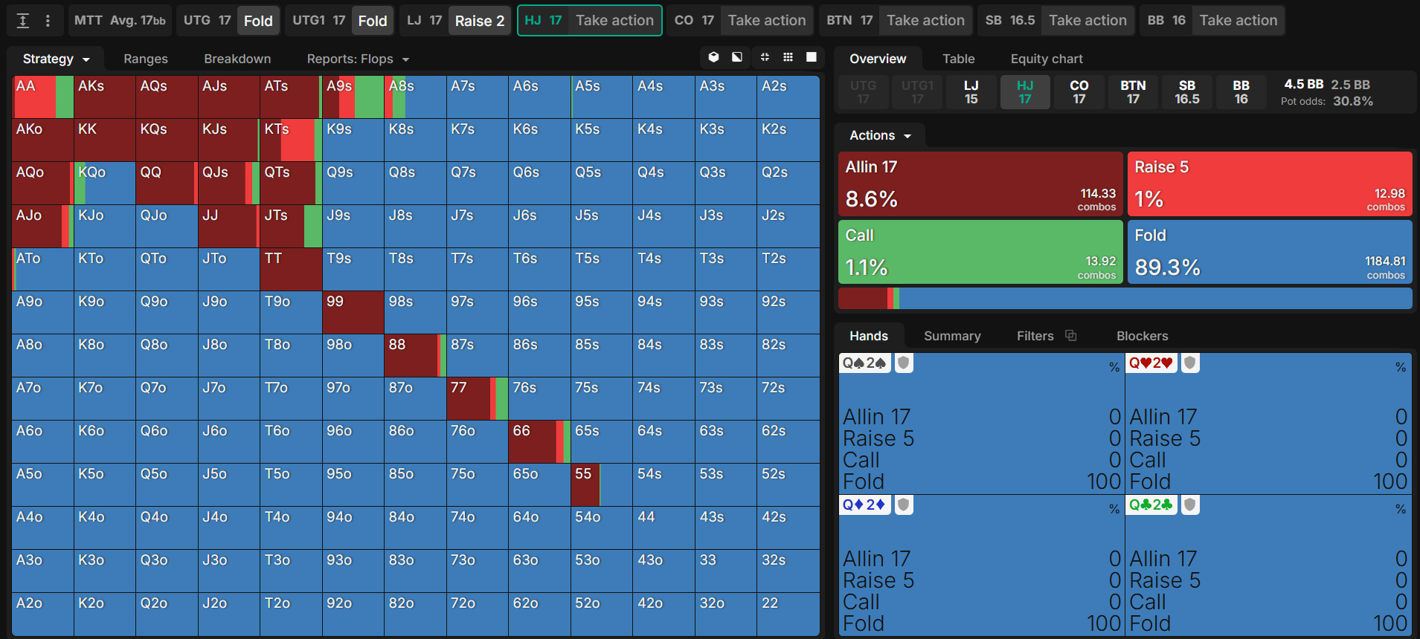Click the 66 hand cell
The width and height of the screenshot is (1420, 639).
(x=539, y=441)
